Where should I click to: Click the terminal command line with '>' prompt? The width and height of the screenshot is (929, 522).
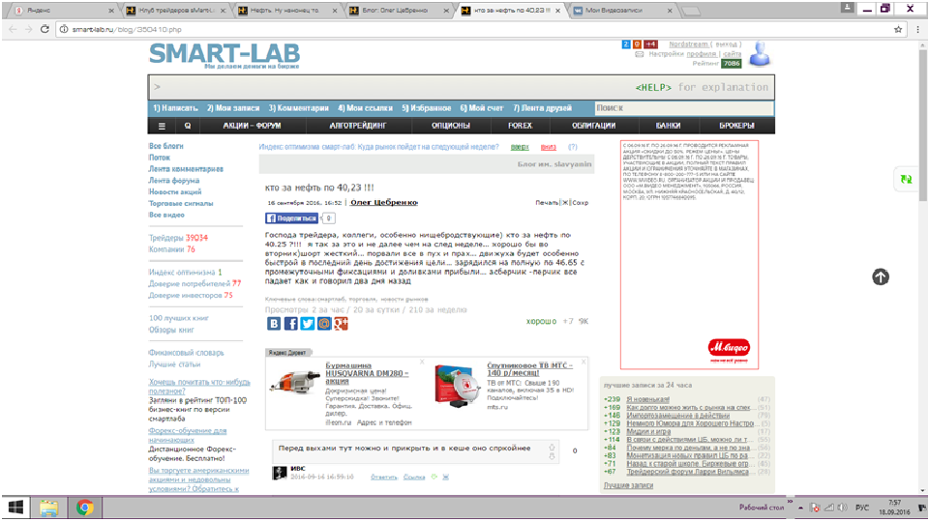(461, 88)
